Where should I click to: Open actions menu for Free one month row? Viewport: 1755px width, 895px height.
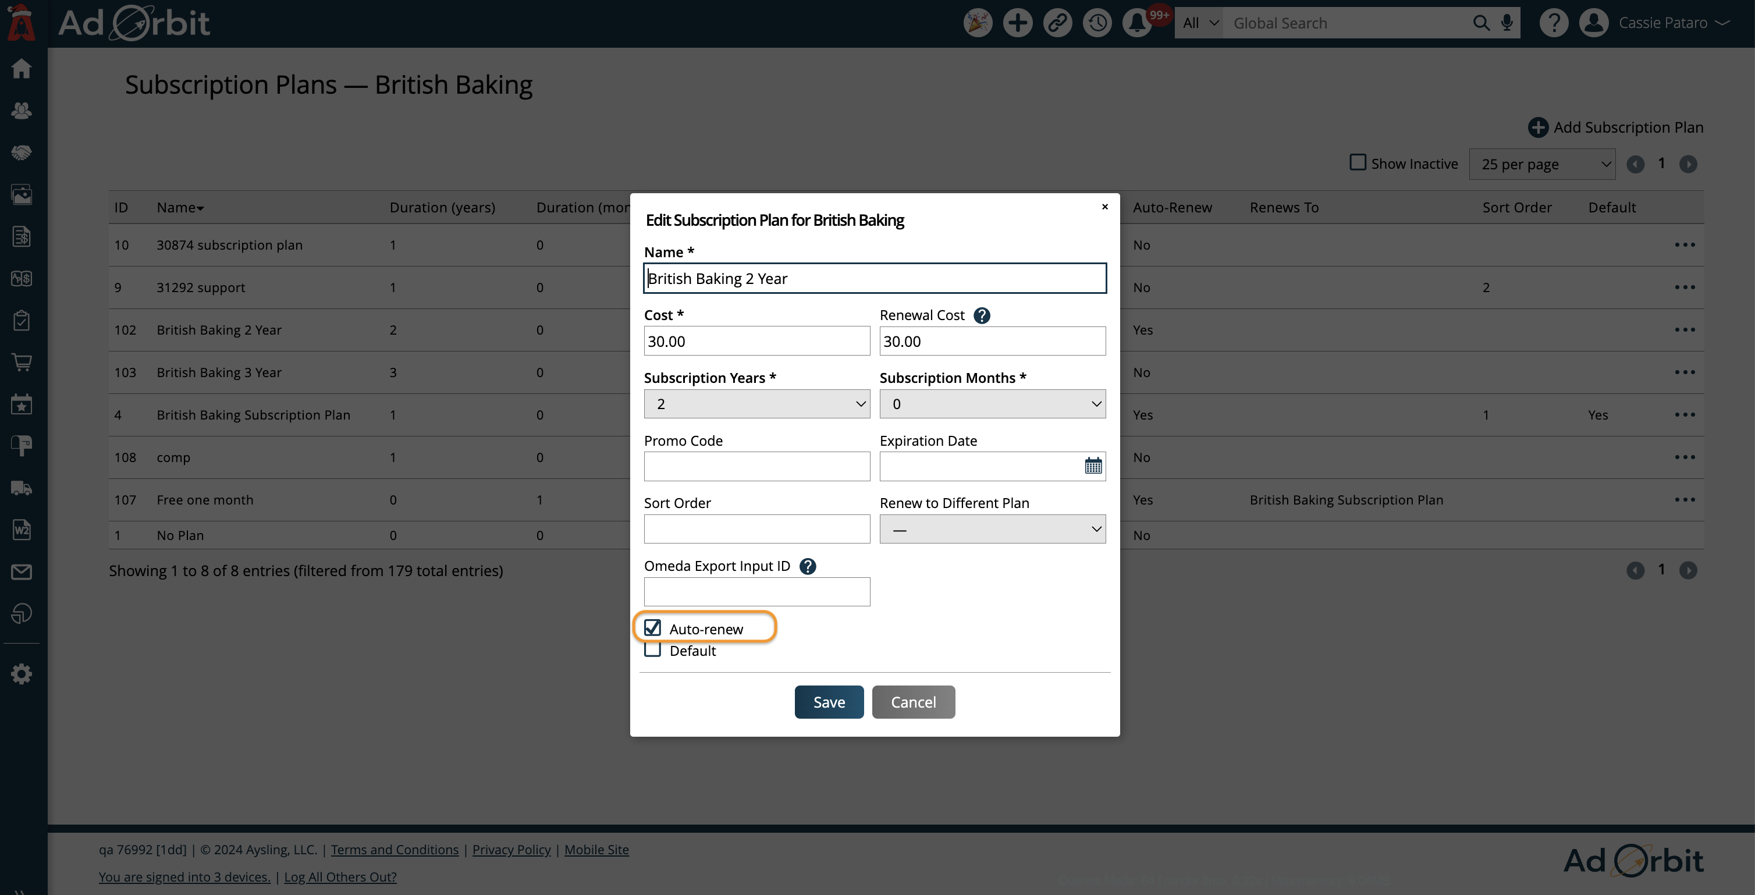1684,499
